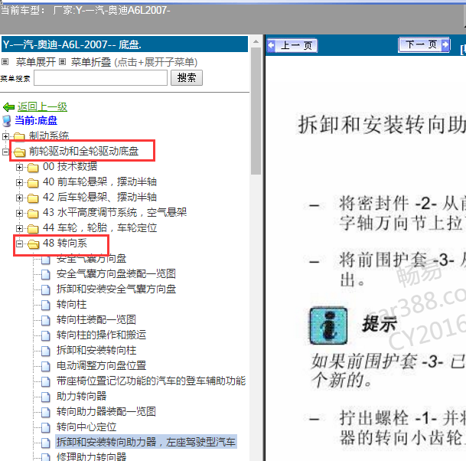Select 42 后车轮悬架、摆动半轴 folder label
This screenshot has height=461, width=466.
(99, 198)
